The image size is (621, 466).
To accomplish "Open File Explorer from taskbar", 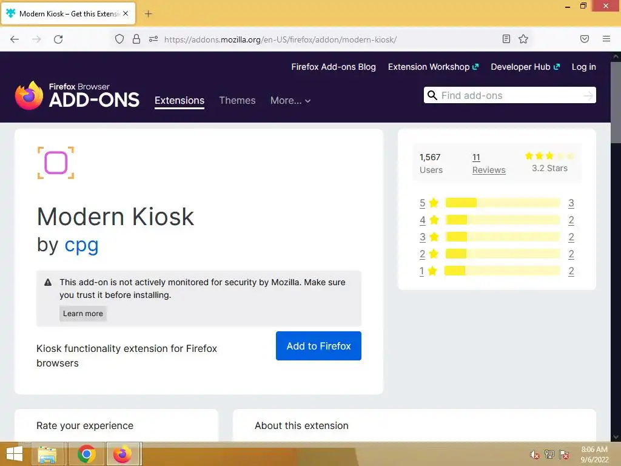I will coord(47,454).
